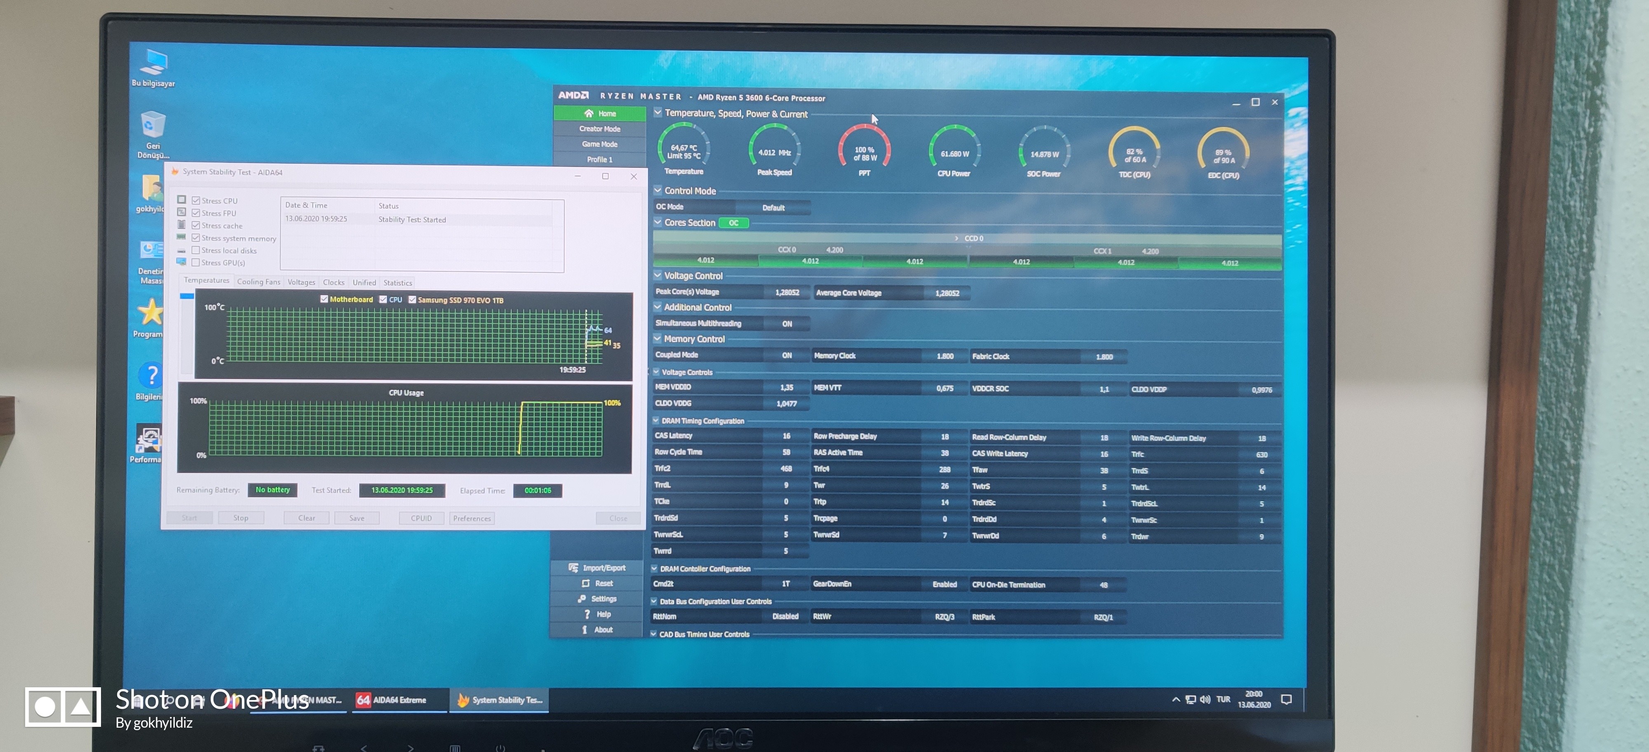This screenshot has height=752, width=1649.
Task: Switch to the Cooling Fans tab
Action: coord(258,282)
